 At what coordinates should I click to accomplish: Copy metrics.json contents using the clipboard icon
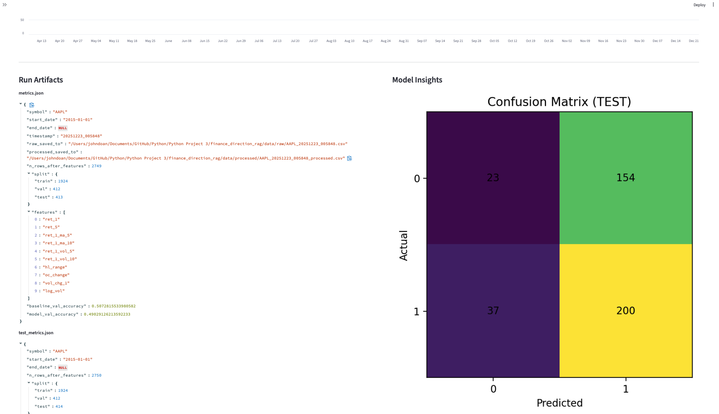31,105
